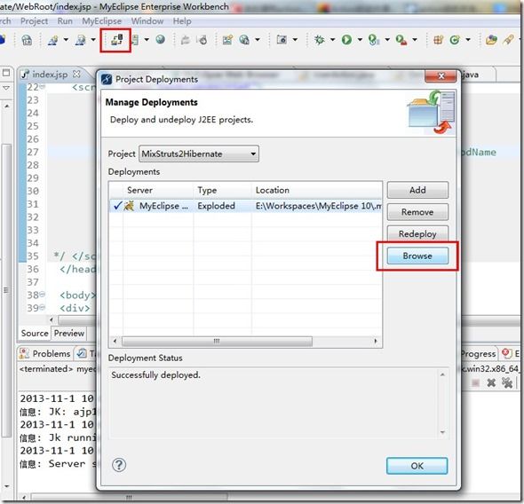524x504 pixels.
Task: Click the Server column header
Action: (x=158, y=190)
